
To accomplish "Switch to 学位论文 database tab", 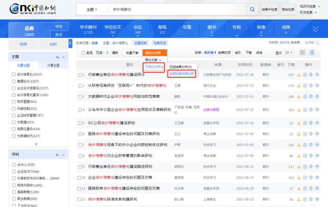I will (113, 29).
